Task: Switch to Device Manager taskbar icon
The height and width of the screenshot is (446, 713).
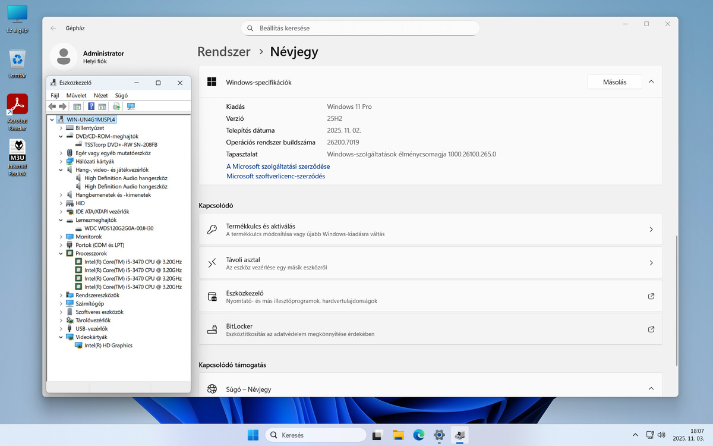Action: [x=460, y=435]
